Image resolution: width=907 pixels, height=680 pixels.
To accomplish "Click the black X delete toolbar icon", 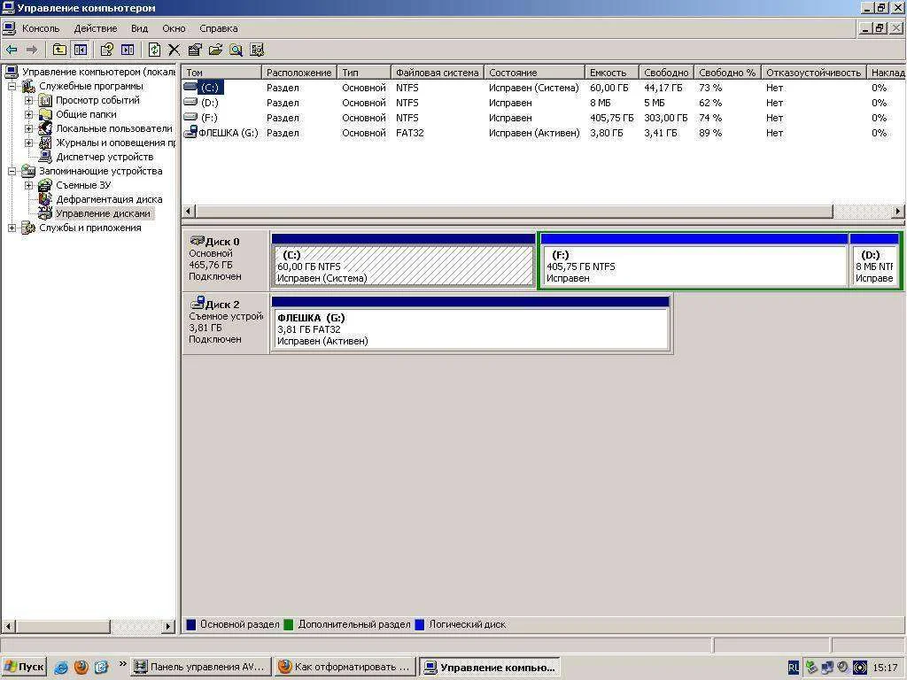I will 174,50.
